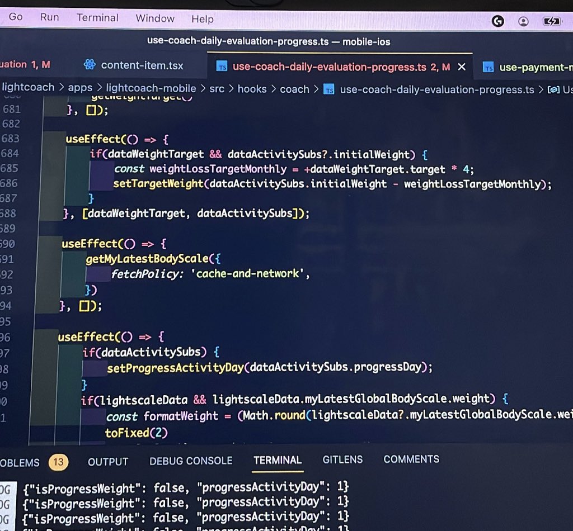Expand breadcrumb chevron after hooks
573x531 pixels.
click(273, 89)
